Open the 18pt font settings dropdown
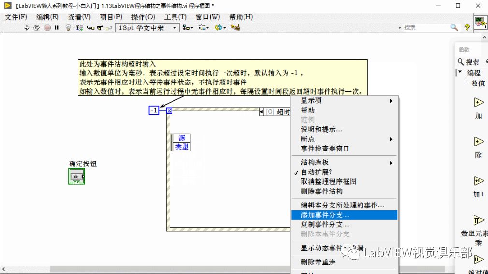 pos(147,28)
